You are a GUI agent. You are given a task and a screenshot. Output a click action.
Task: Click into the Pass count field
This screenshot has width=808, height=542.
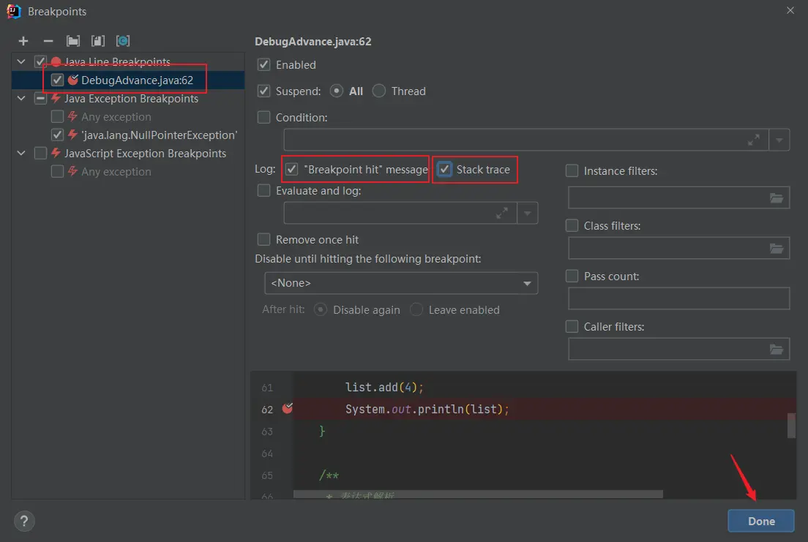coord(678,298)
